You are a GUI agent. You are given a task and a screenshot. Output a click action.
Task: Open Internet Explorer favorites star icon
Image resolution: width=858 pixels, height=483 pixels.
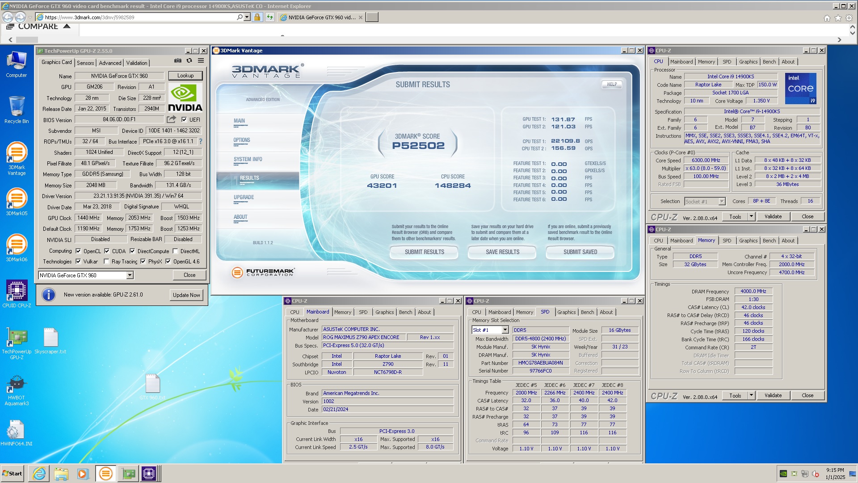838,18
